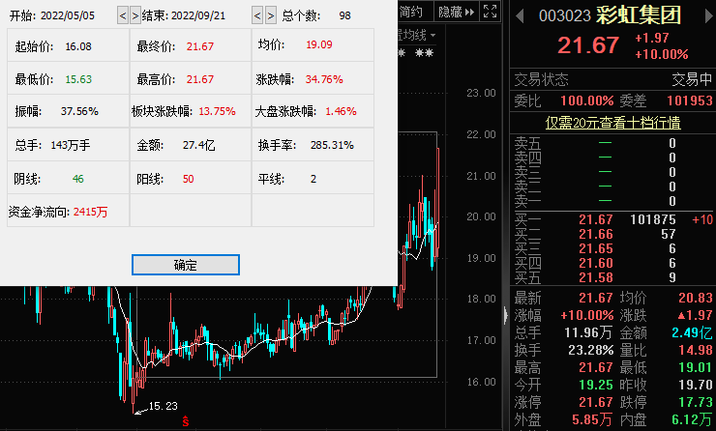
Task: Select stock name 003023 彩虹集团
Action: click(611, 15)
